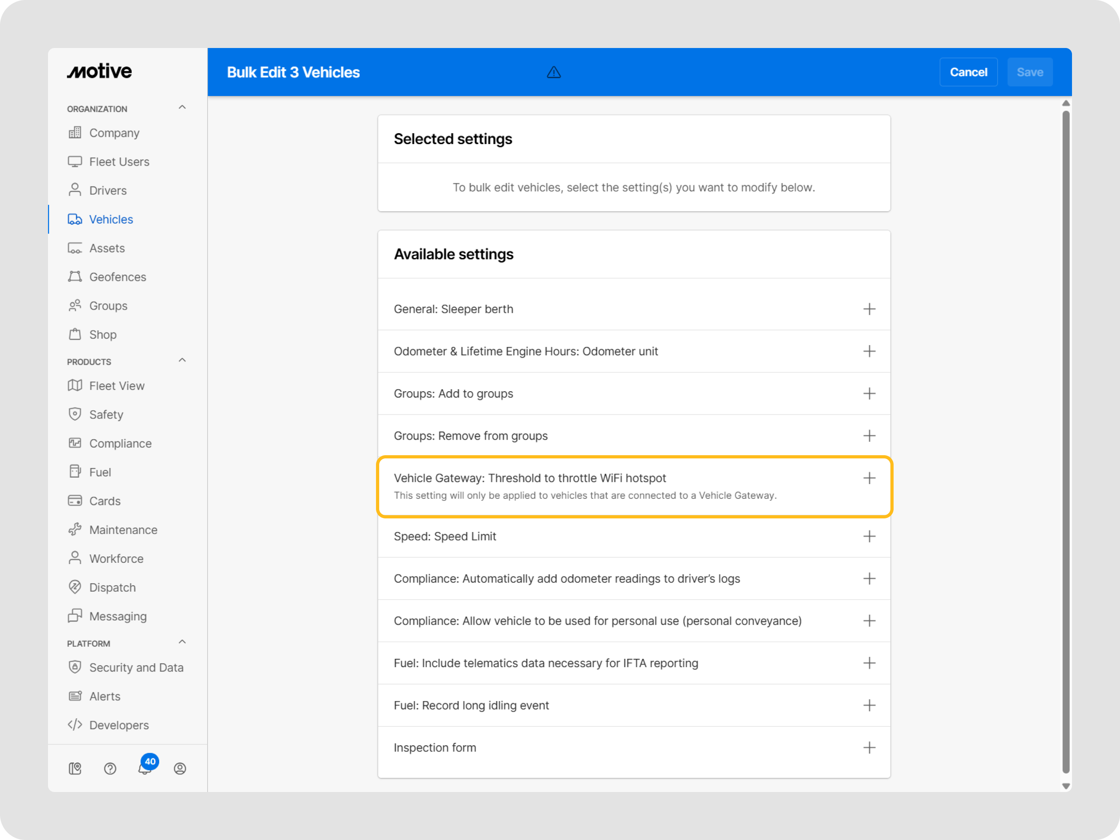Add the General: Sleeper berth setting
The image size is (1120, 840).
[x=869, y=309]
